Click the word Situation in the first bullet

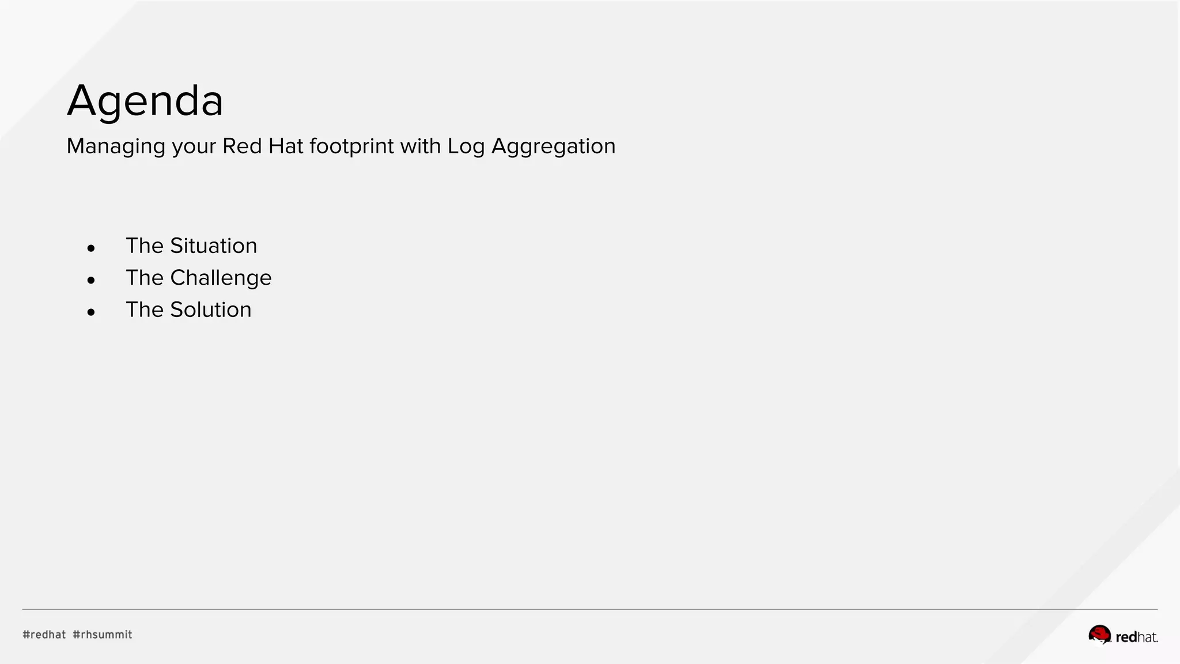coord(214,246)
